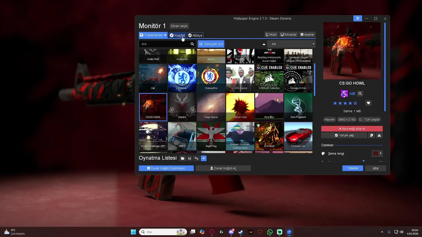
Task: Open the Şema rengi color swatch
Action: point(377,153)
